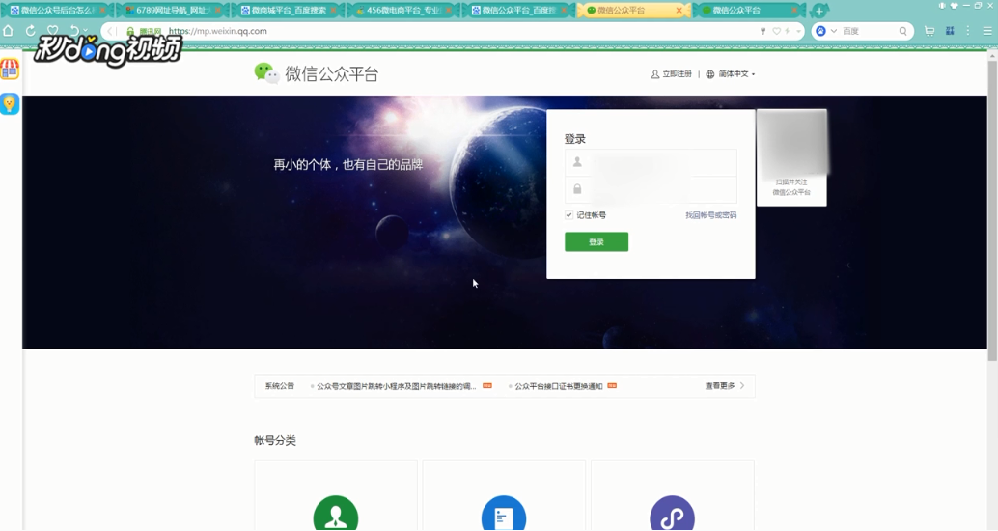Open the address bar history dropdown arrow
The height and width of the screenshot is (531, 998).
(x=798, y=31)
